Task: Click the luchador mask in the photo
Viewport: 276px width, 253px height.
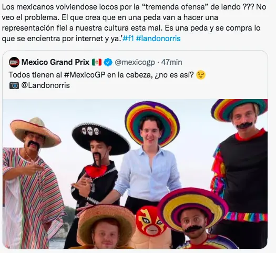Action: point(152,220)
